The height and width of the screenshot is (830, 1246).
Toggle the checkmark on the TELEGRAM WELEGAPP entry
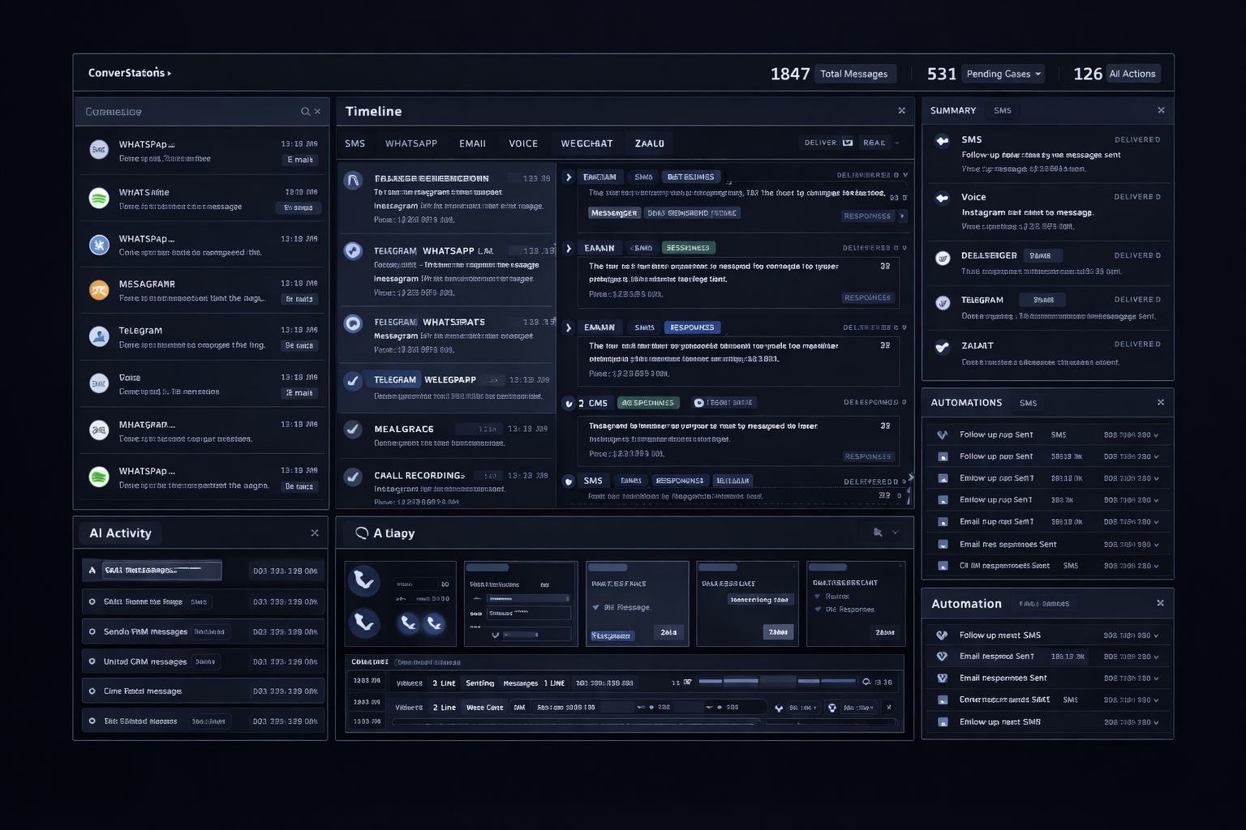pos(353,379)
